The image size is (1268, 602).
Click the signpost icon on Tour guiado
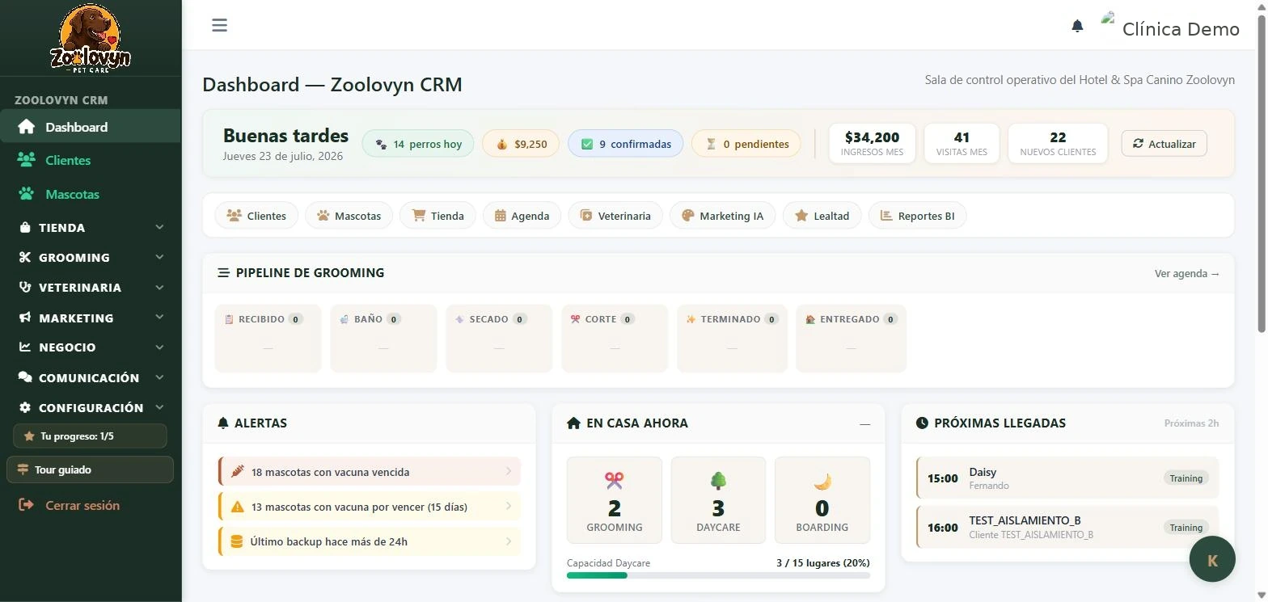click(23, 469)
